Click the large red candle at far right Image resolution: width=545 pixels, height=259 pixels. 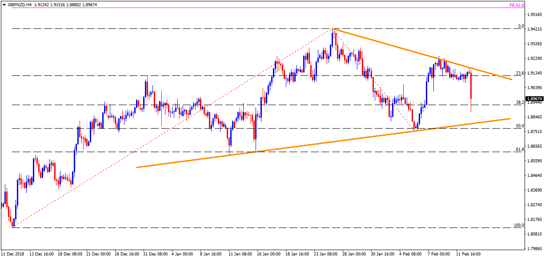click(471, 86)
